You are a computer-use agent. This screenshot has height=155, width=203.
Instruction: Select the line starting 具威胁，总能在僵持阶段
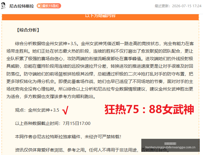click(x=100, y=66)
